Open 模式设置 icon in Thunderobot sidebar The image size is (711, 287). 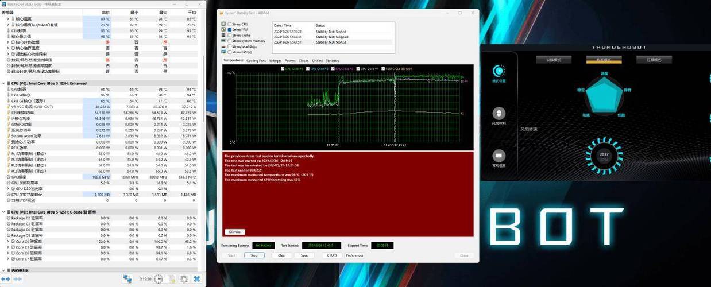point(499,72)
